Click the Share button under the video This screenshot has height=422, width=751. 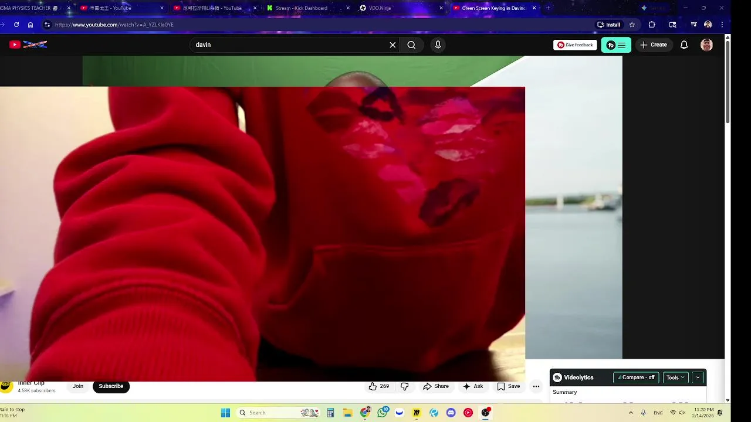436,386
